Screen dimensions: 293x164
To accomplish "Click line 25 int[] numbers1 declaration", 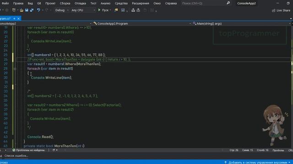I will (66, 55).
